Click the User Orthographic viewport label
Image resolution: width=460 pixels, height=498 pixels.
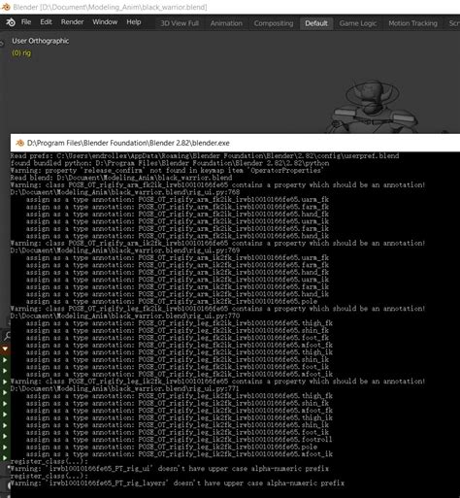(41, 41)
